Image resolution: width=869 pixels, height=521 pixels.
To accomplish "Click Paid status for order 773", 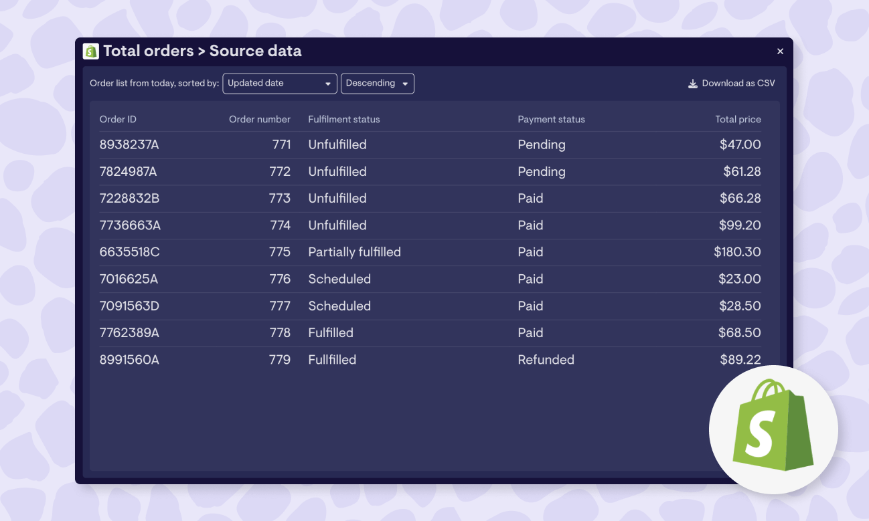I will [530, 198].
